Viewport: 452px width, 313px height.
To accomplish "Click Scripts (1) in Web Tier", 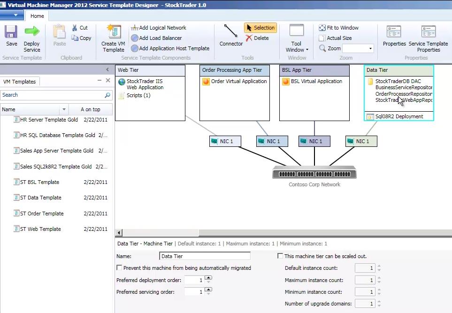I will [x=135, y=95].
